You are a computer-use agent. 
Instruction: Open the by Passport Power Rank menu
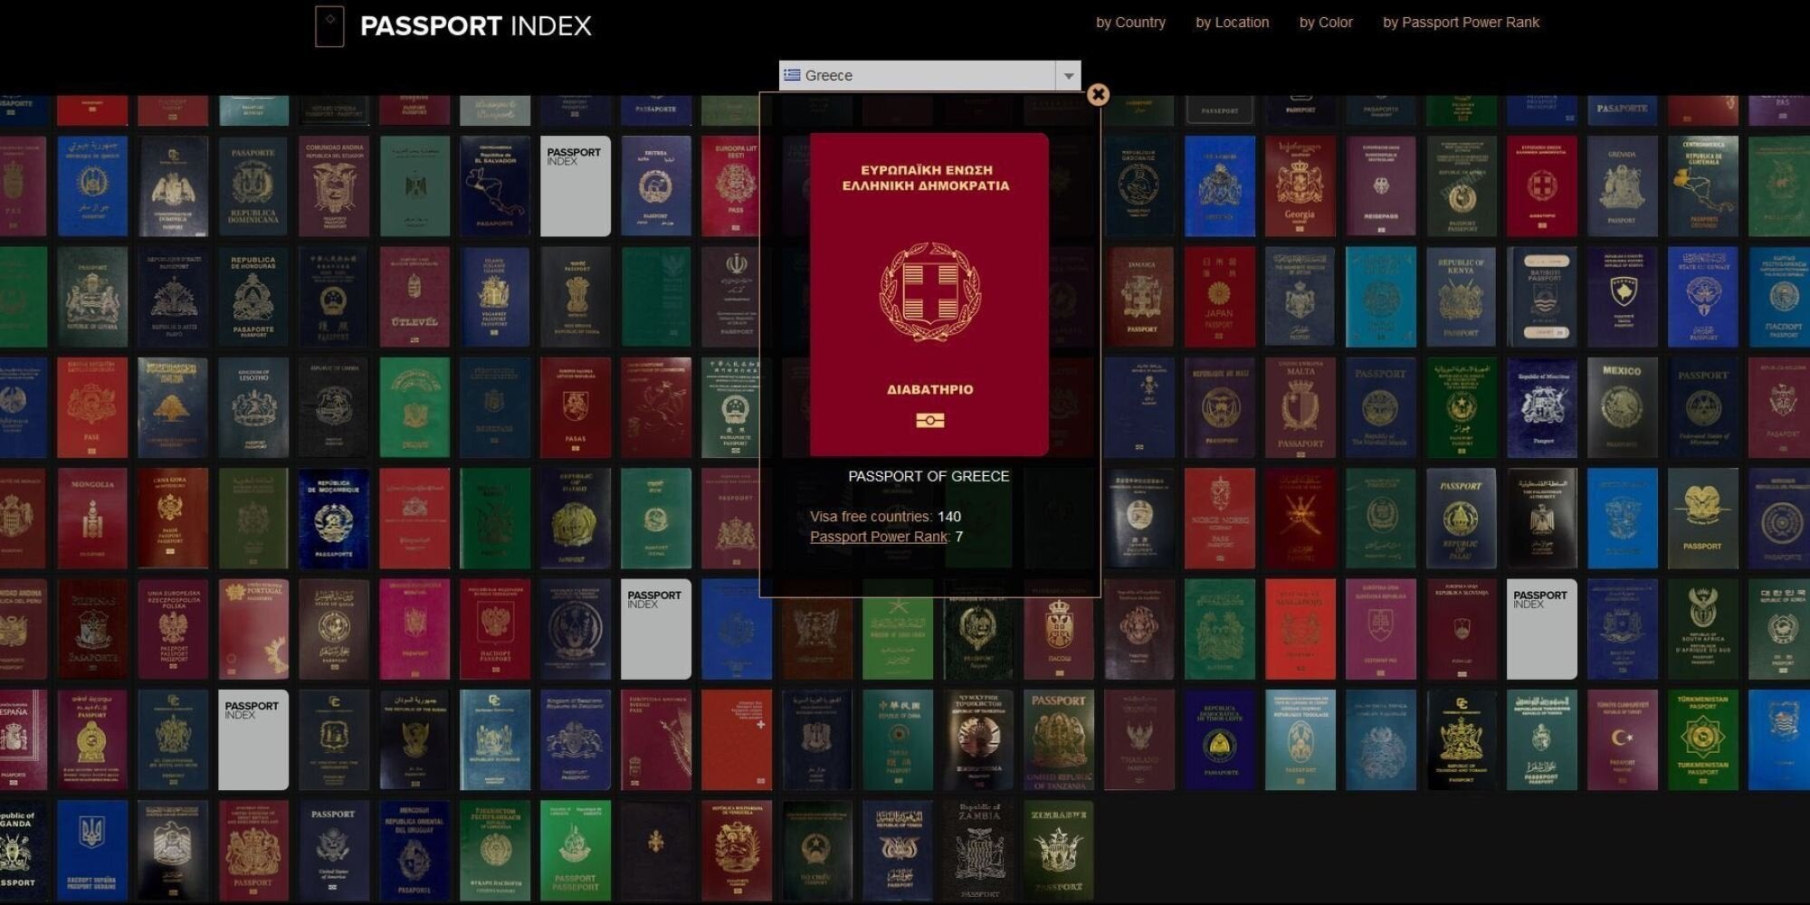pos(1461,23)
